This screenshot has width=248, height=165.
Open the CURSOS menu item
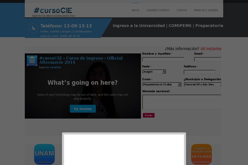point(182,10)
